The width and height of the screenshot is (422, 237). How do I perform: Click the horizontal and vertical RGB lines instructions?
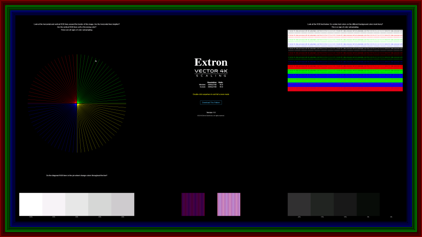pyautogui.click(x=77, y=27)
